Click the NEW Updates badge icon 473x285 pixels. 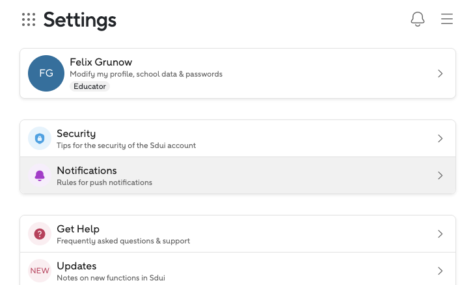[x=40, y=271]
